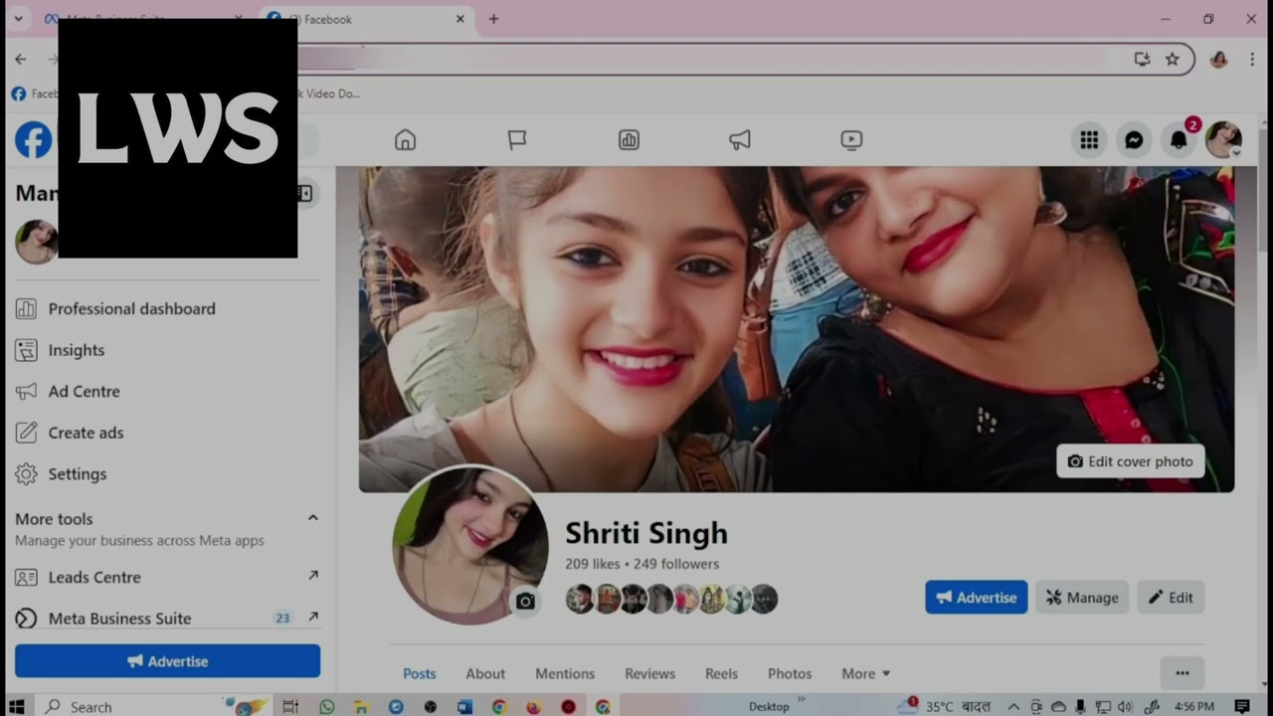Open WhatsApp from taskbar
The width and height of the screenshot is (1273, 716).
(327, 706)
